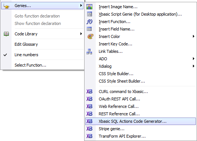
Task: Click XB icon beside Stripe genie
Action: click(89, 129)
